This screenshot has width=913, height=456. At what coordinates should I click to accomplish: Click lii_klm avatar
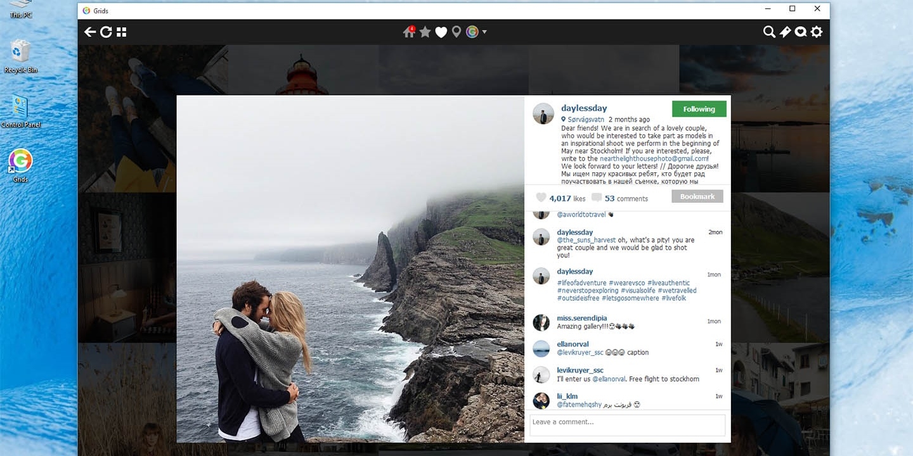[x=541, y=400]
